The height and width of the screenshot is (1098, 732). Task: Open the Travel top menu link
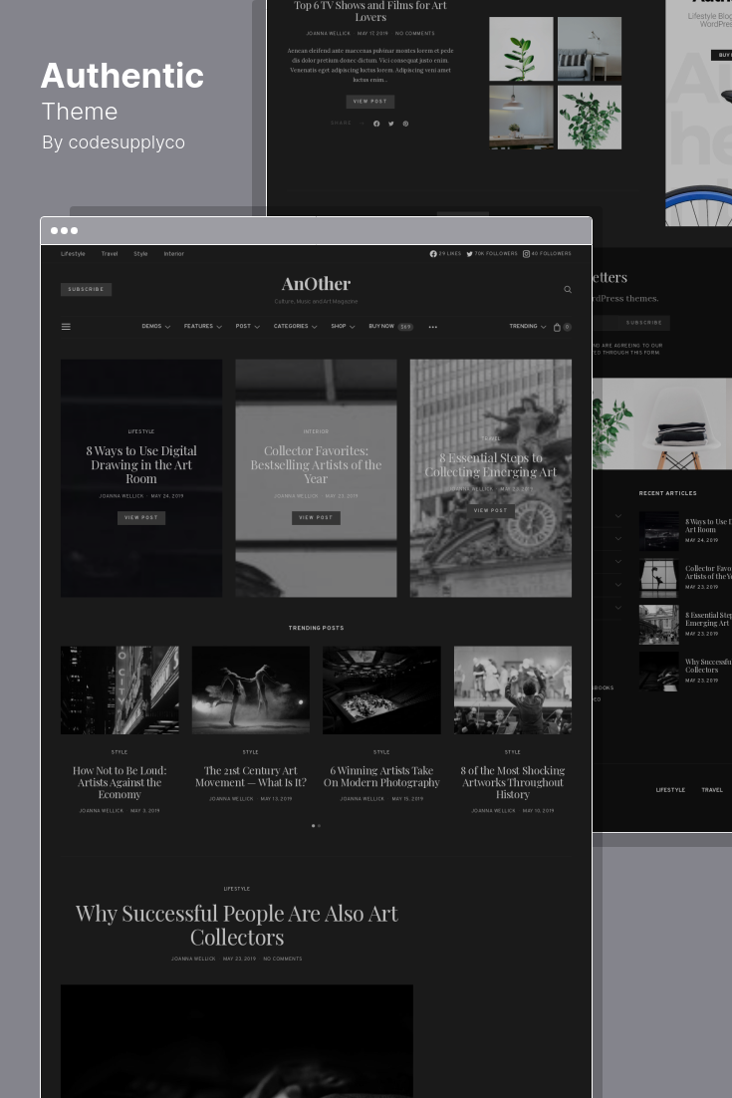[x=110, y=253]
